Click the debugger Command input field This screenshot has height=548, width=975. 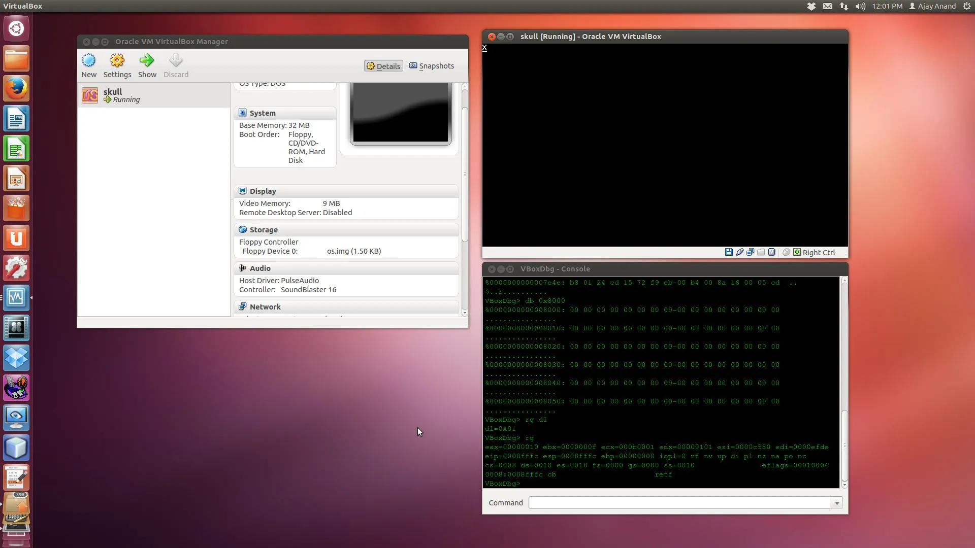point(679,503)
